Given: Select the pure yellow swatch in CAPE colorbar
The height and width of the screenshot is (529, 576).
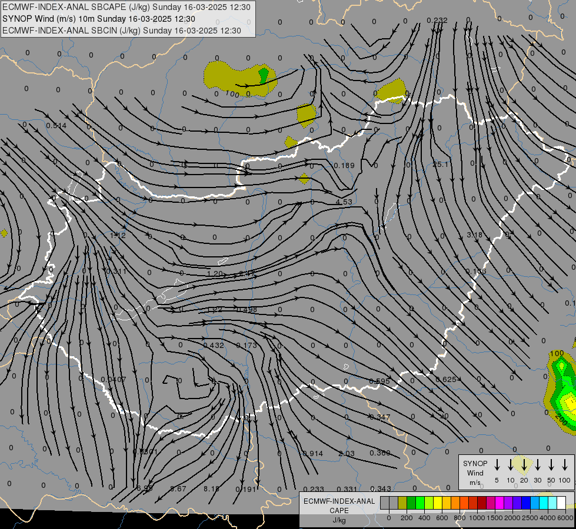Looking at the screenshot, I should tap(438, 503).
